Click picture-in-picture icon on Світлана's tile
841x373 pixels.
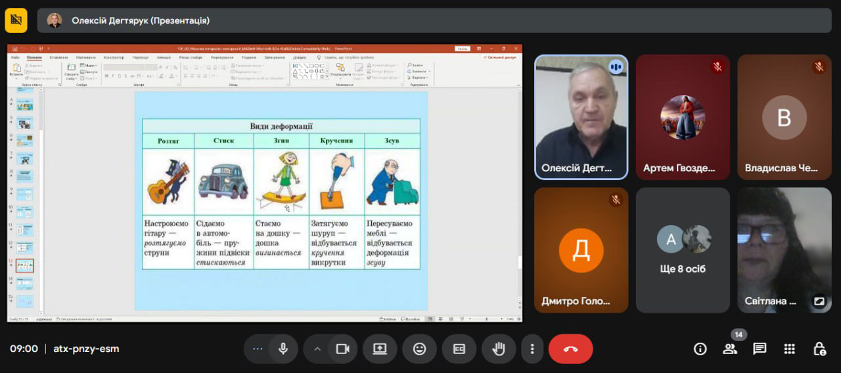click(819, 301)
